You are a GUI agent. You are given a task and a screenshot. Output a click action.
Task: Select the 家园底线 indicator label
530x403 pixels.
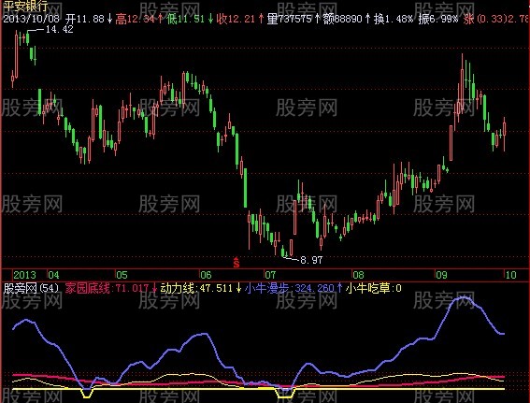[88, 288]
